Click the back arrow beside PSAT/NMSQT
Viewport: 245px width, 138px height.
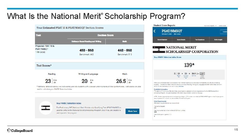154,31
